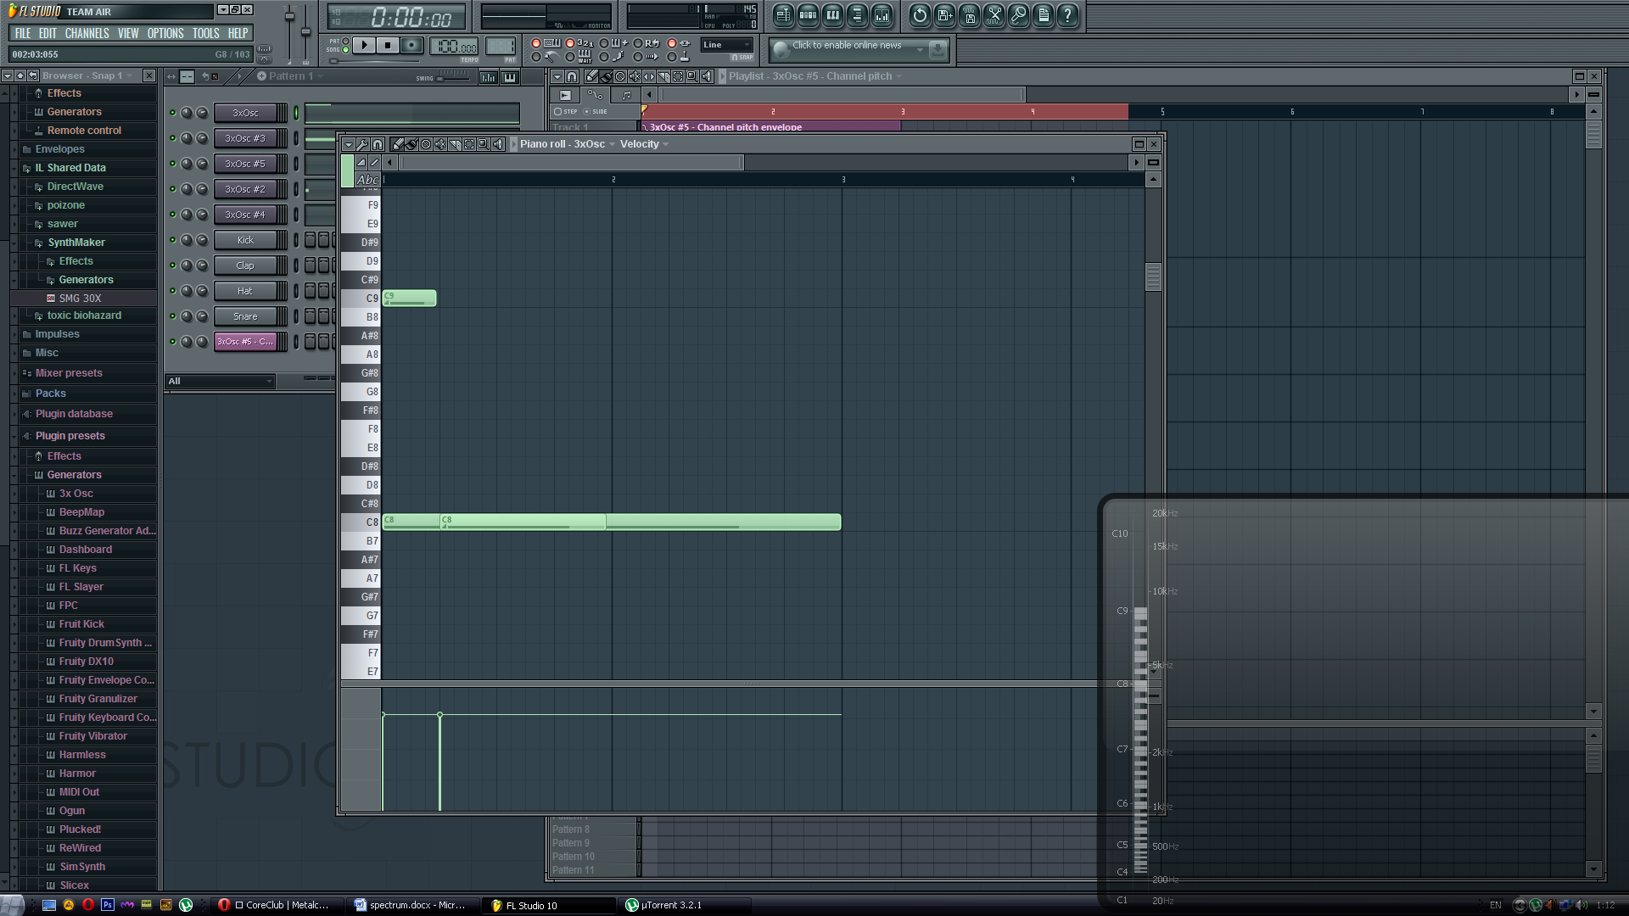Select the slice tool in piano roll

[x=455, y=144]
